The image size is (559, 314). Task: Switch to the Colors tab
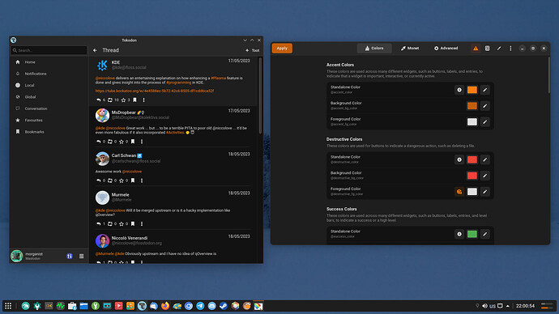374,48
